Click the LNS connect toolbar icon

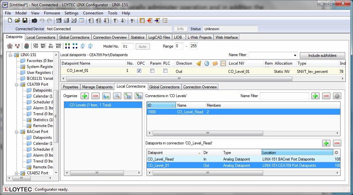[x=59, y=20]
